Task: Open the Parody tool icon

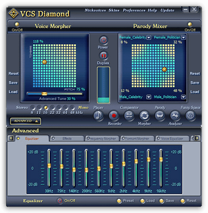Action: click(160, 116)
